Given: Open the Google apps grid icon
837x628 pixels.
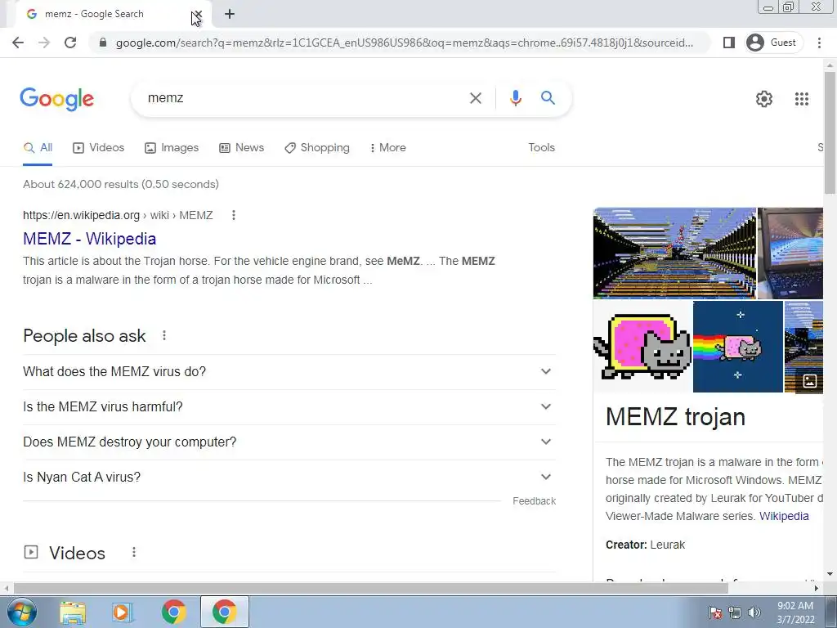Looking at the screenshot, I should pyautogui.click(x=802, y=99).
